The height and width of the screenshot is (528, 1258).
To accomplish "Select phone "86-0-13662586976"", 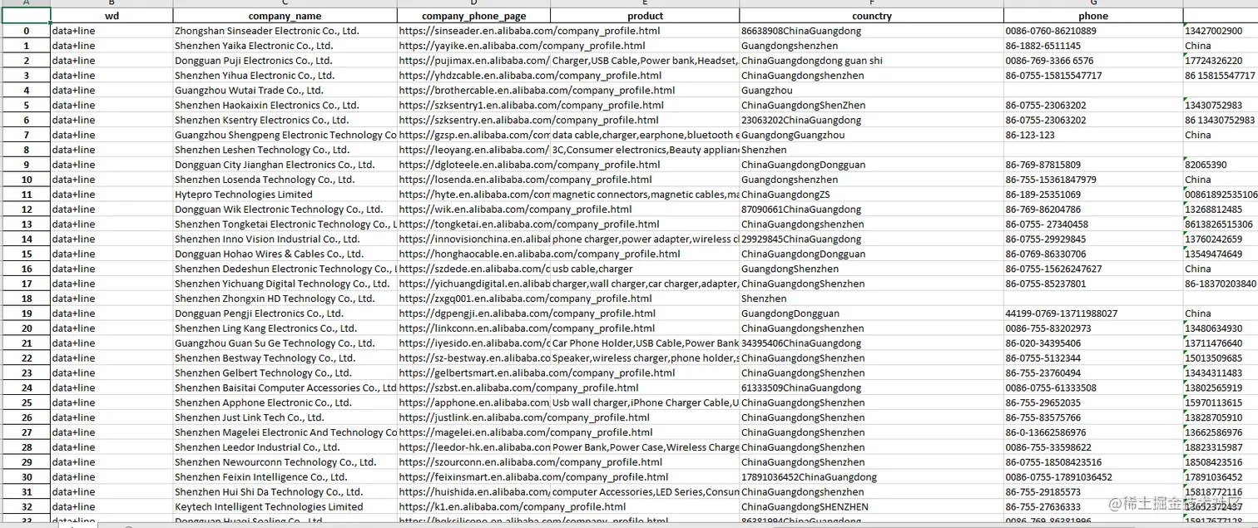I will (x=1092, y=432).
